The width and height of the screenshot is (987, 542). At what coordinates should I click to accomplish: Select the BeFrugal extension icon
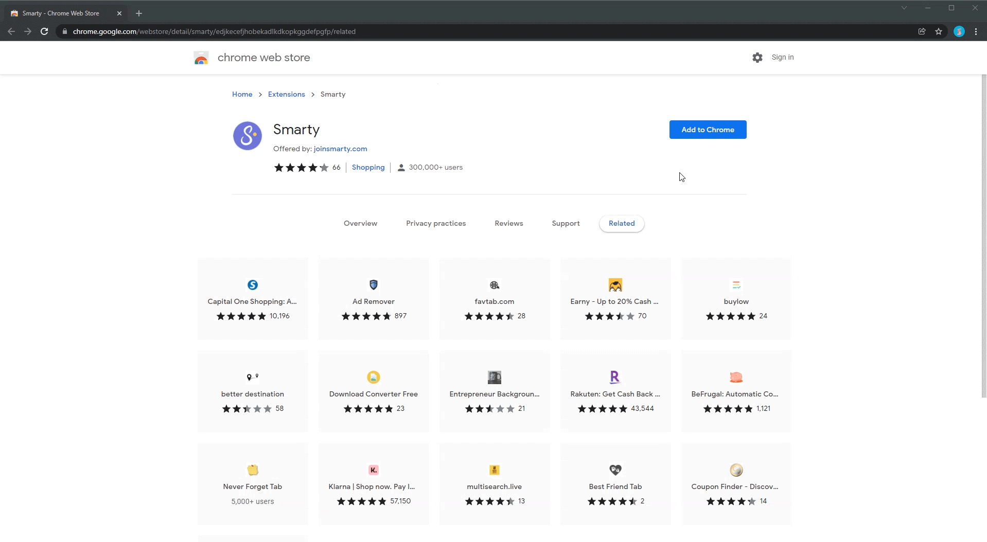pyautogui.click(x=736, y=377)
